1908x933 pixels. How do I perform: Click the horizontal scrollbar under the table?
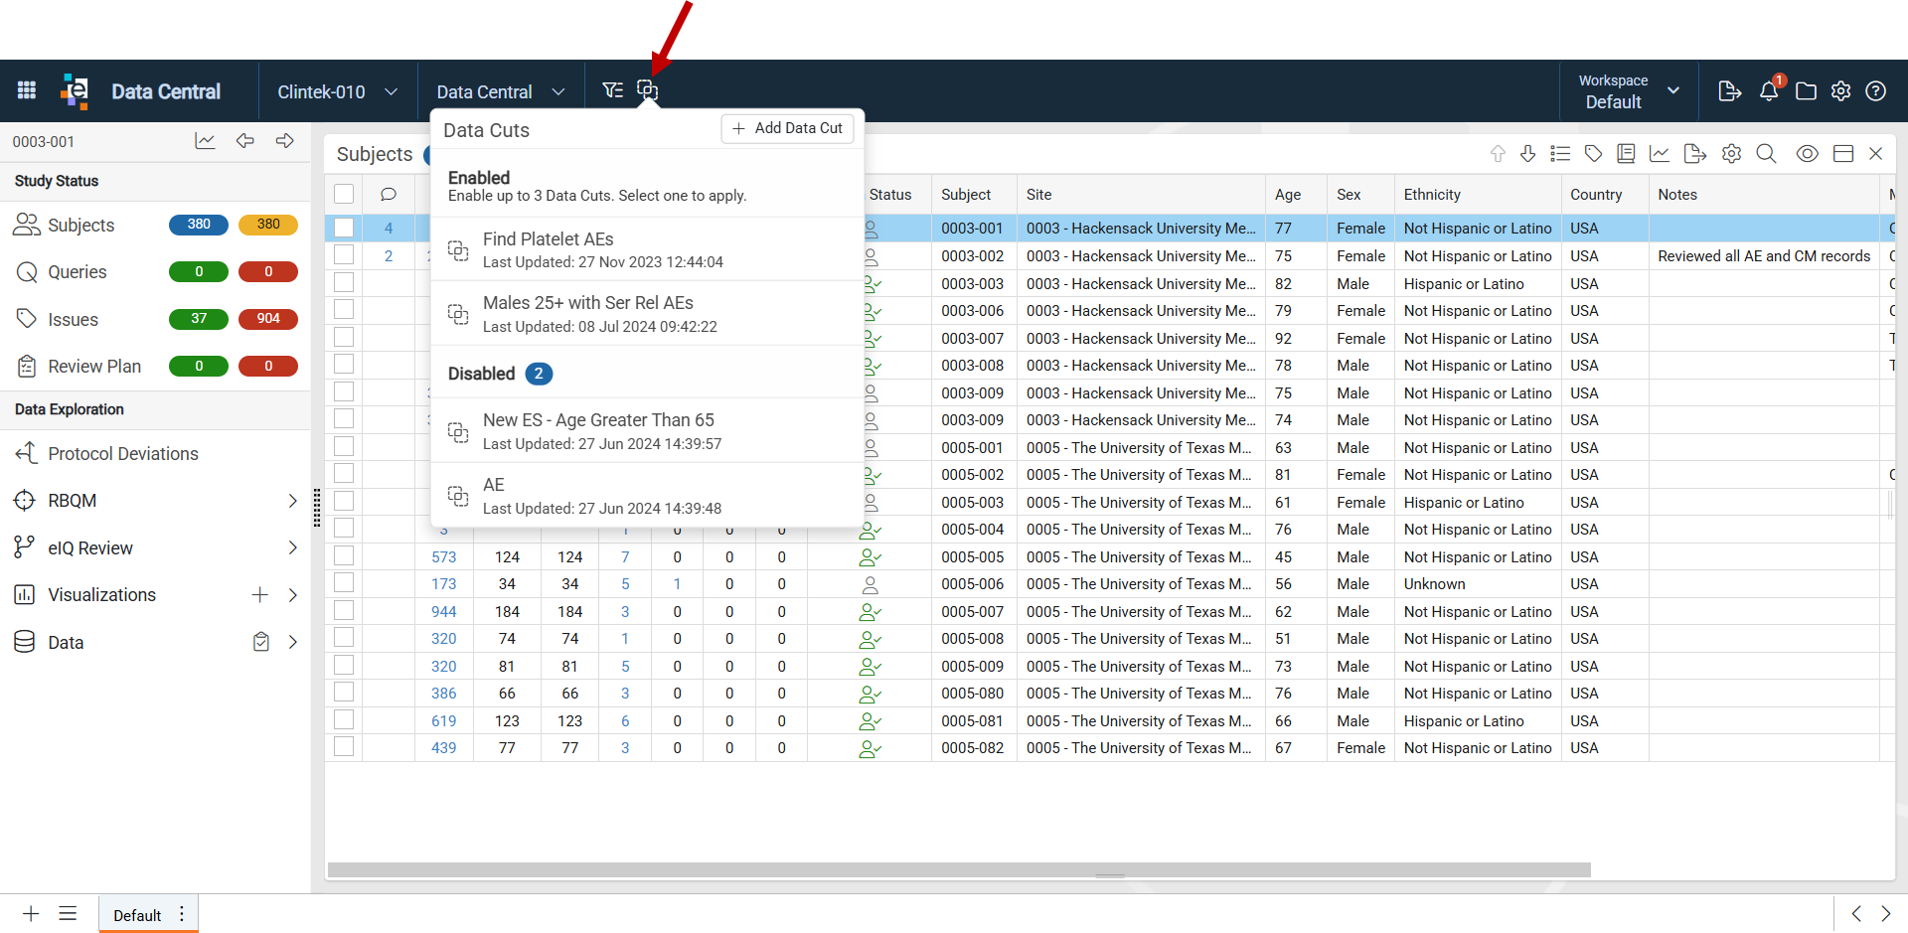[959, 869]
